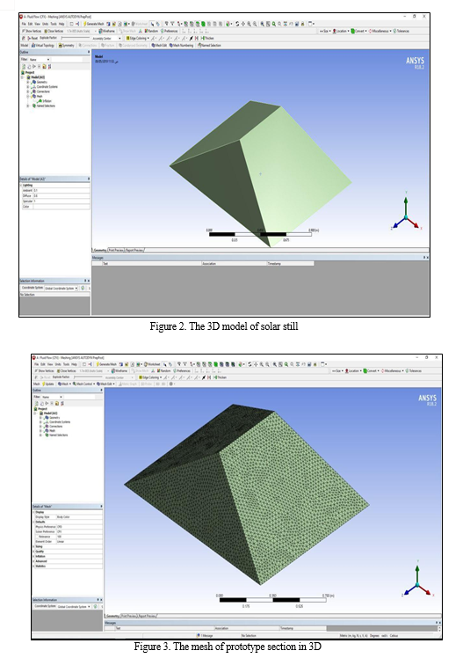Select Named Selections in the Figure 3 outline
470x658 pixels.
pyautogui.click(x=55, y=435)
